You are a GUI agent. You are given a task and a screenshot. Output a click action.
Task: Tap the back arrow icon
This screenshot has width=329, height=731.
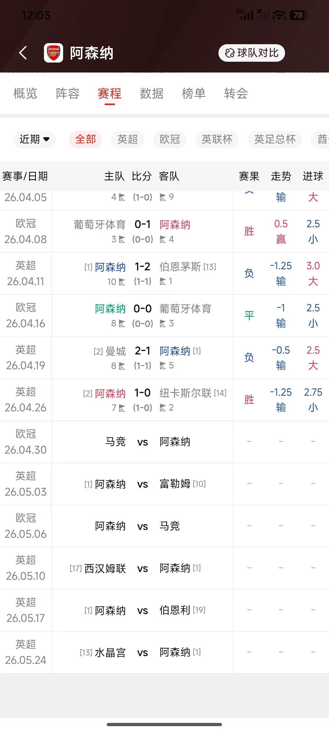point(23,53)
